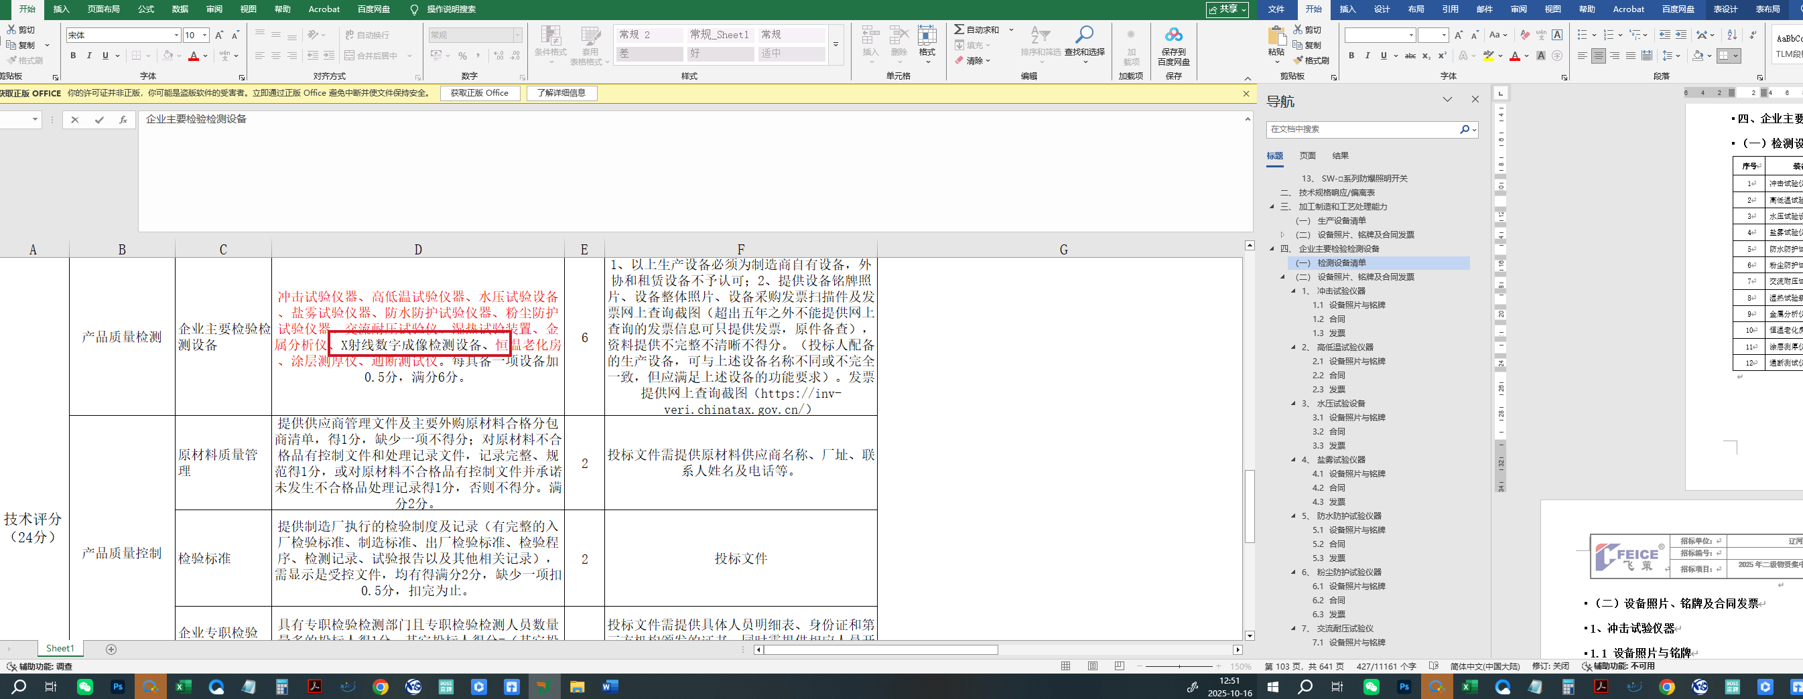Increase font size in Excel ribbon
1803x699 pixels.
pos(219,35)
